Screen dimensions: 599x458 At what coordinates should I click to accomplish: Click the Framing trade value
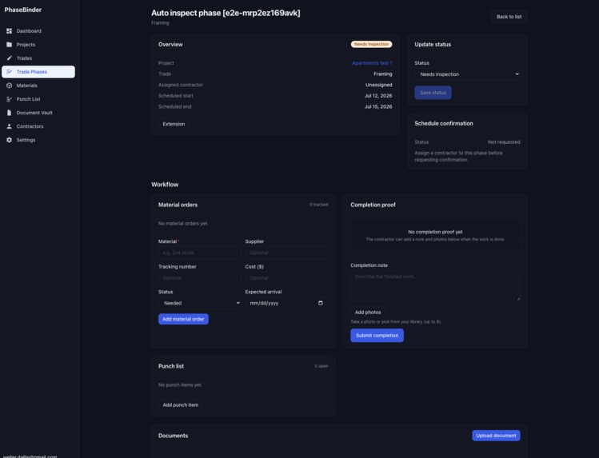(x=383, y=74)
